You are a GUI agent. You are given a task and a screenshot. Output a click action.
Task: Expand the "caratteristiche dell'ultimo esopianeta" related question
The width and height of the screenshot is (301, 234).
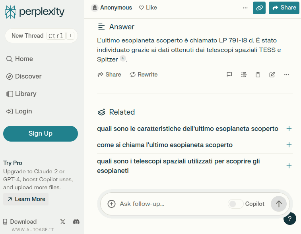pos(289,129)
